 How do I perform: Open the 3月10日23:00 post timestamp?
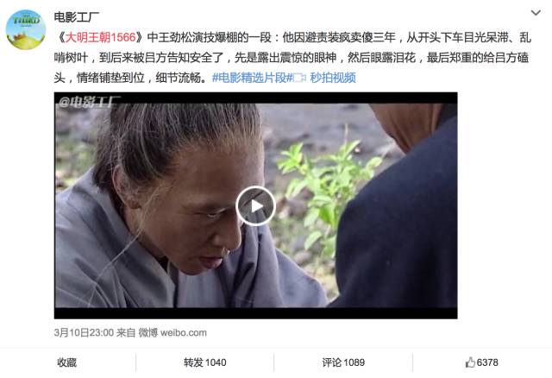tap(84, 332)
